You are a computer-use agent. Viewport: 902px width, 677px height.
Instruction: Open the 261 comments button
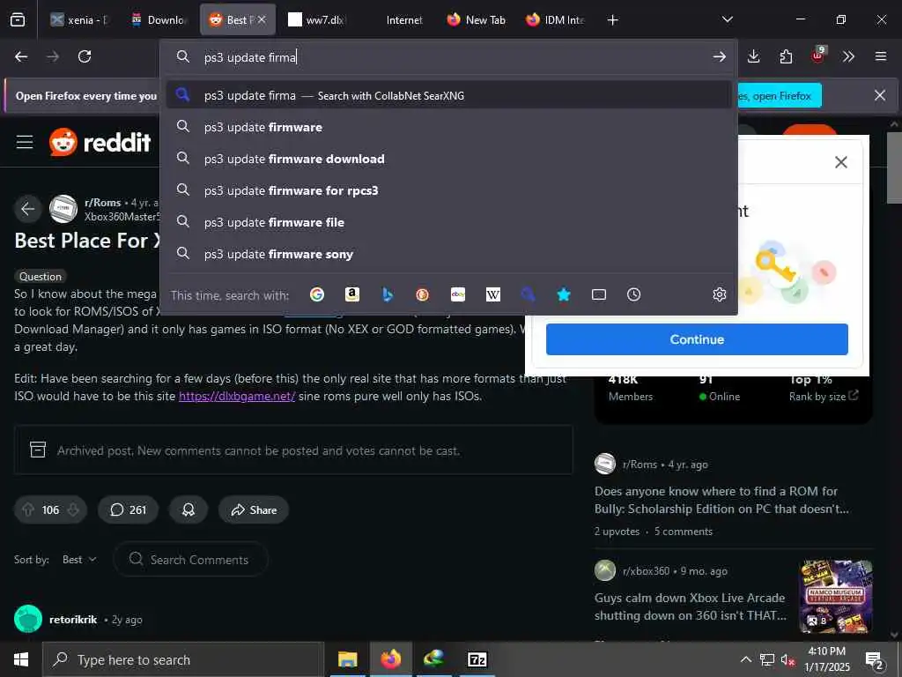128,510
